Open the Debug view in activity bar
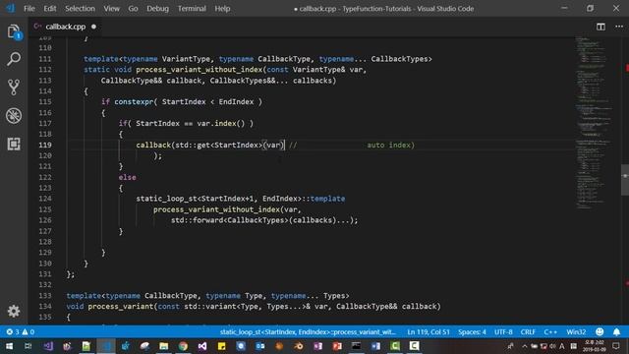 click(14, 116)
